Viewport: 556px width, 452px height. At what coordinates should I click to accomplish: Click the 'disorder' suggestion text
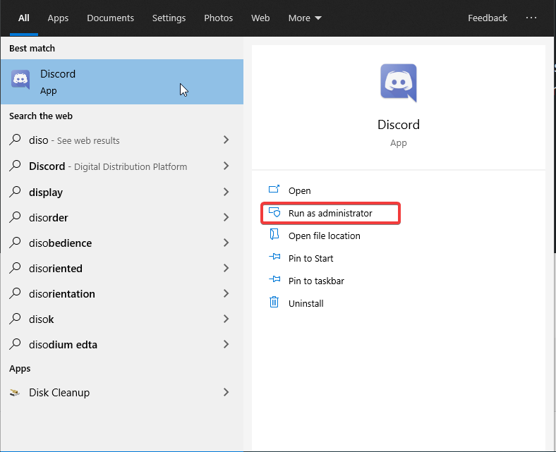pyautogui.click(x=48, y=218)
